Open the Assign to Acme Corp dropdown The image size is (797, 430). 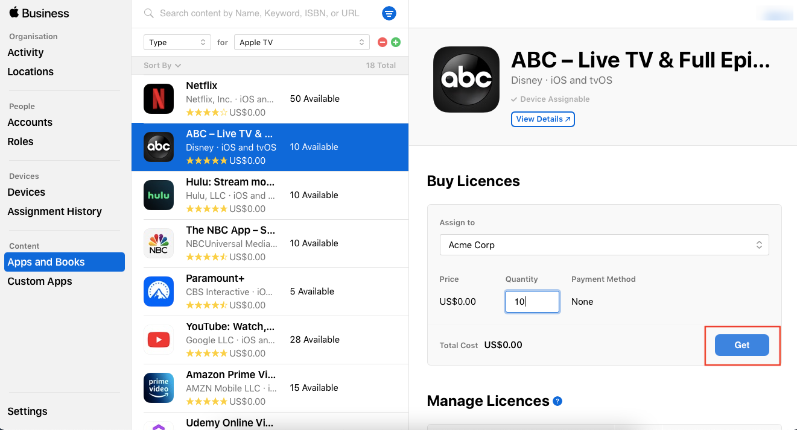(x=604, y=245)
